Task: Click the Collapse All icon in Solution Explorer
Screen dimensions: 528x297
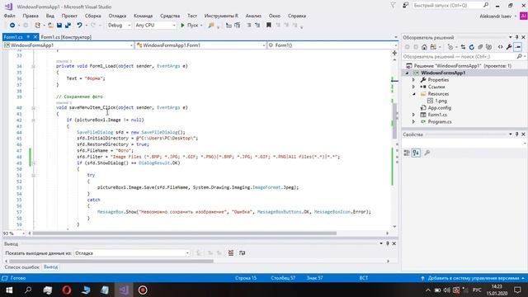Action: click(x=480, y=47)
